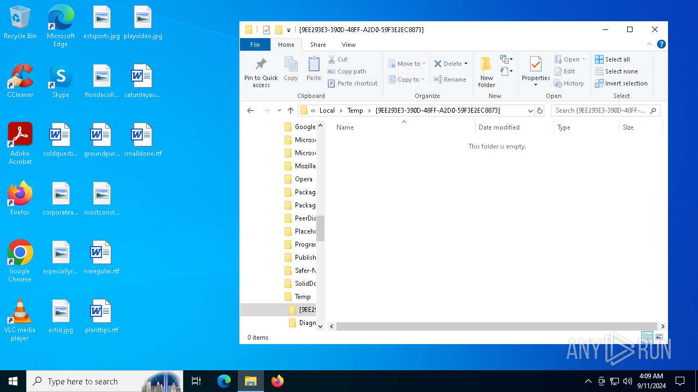Viewport: 698px width, 392px height.
Task: Click Copy path in the ribbon
Action: tap(347, 71)
